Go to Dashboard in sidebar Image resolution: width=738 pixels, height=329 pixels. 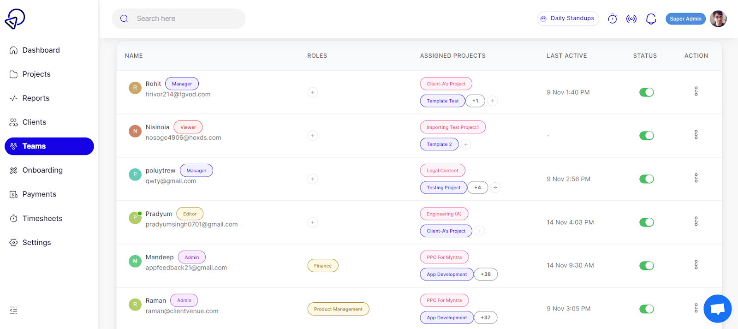point(41,50)
